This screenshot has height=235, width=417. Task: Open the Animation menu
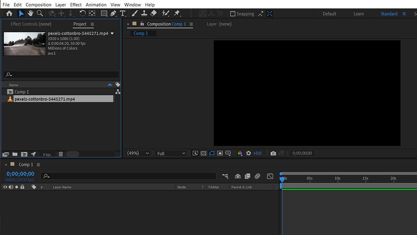click(96, 5)
